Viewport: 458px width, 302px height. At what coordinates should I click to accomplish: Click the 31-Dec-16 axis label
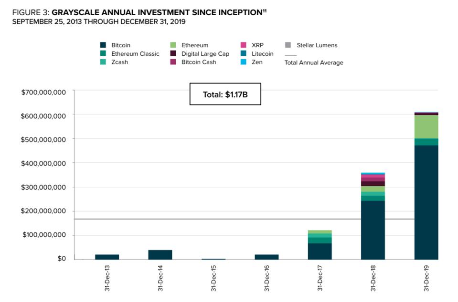click(x=266, y=278)
